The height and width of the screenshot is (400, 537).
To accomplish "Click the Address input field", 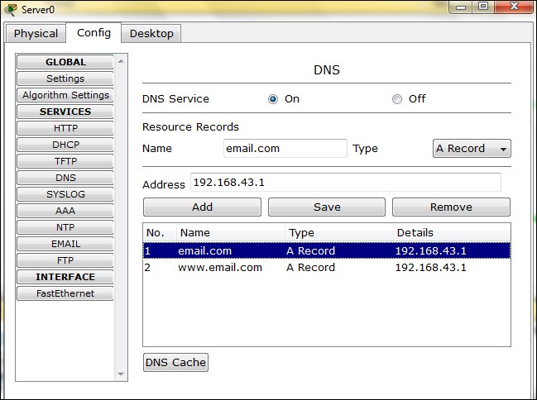I will pyautogui.click(x=346, y=183).
